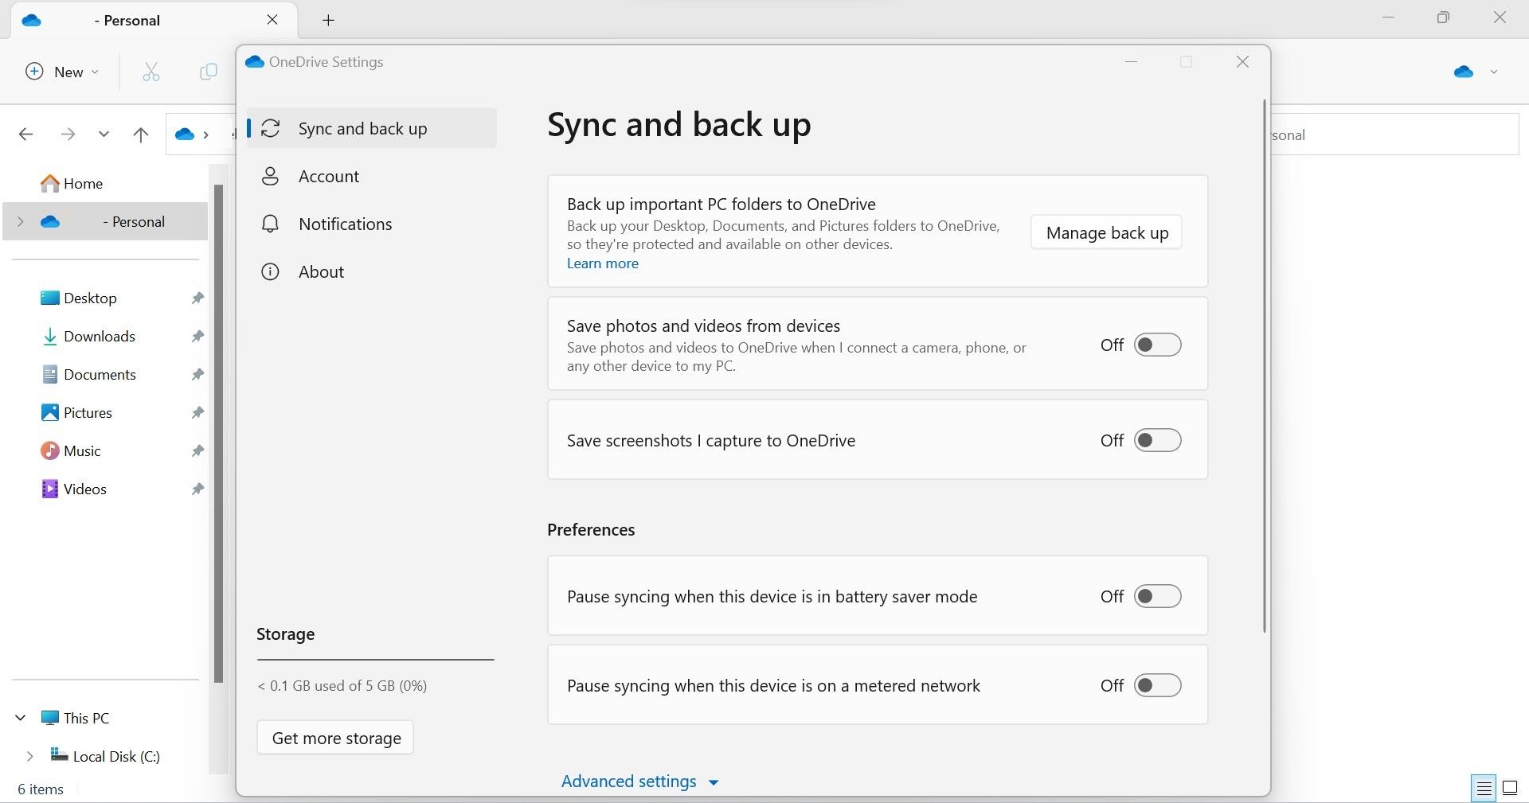Image resolution: width=1529 pixels, height=803 pixels.
Task: Enable pause syncing in battery saver mode
Action: click(x=1157, y=596)
